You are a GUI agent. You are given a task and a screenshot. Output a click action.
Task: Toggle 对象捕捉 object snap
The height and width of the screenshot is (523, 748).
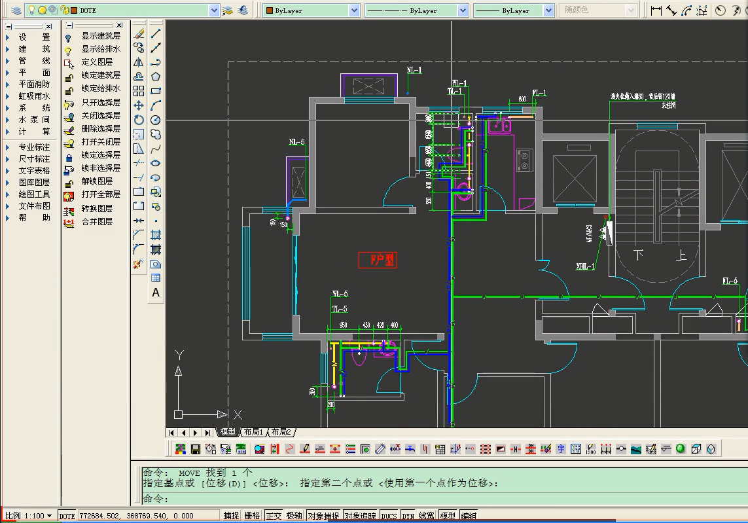(323, 515)
